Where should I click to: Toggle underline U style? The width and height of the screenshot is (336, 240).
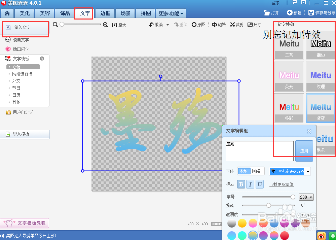click(x=260, y=184)
